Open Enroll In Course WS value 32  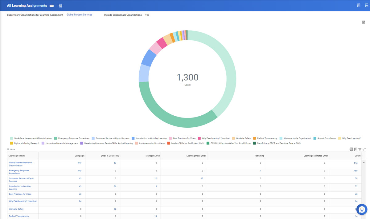click(115, 209)
